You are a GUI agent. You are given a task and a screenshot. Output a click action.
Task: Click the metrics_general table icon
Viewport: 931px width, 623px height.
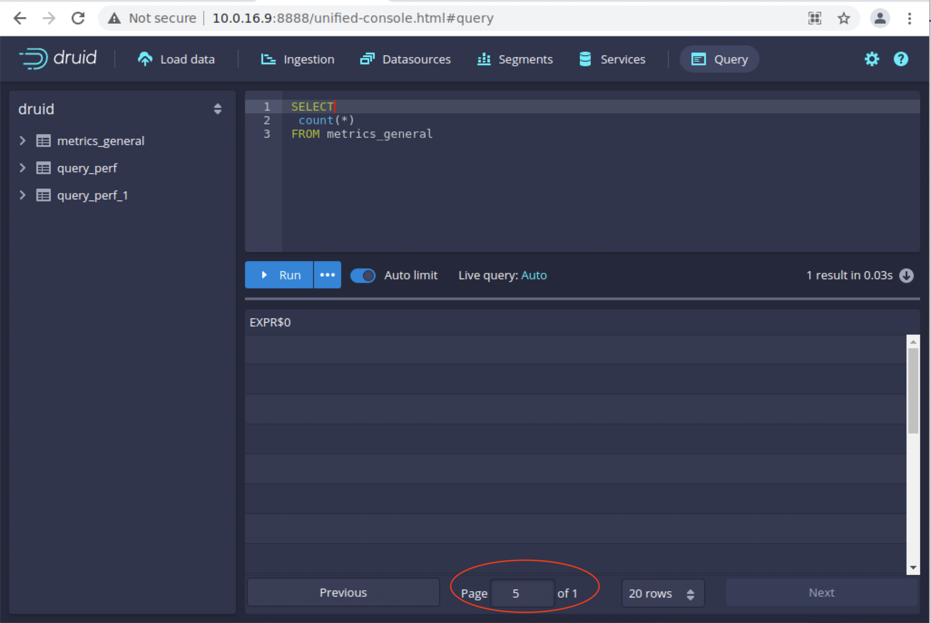[x=44, y=141]
